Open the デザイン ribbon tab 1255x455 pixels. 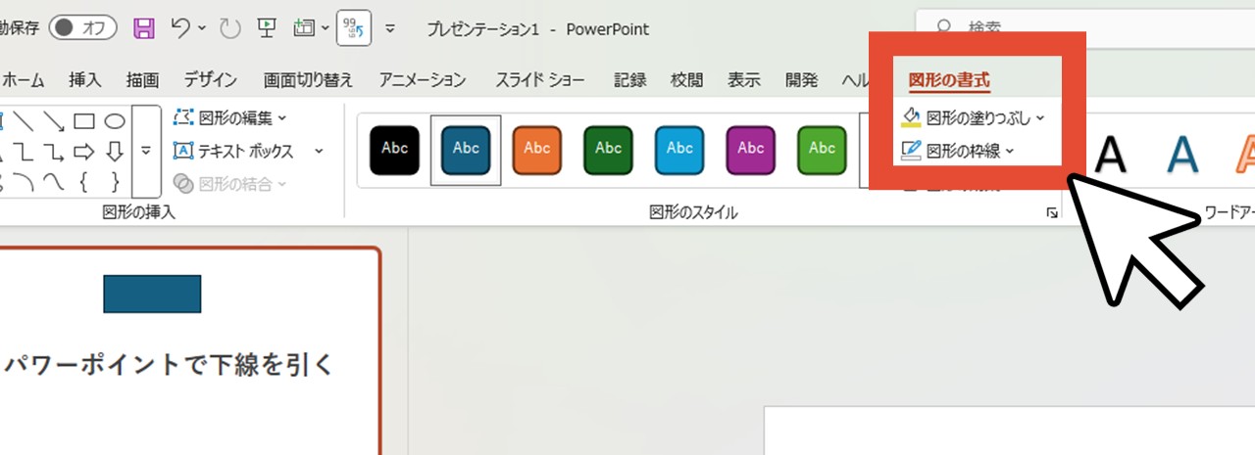click(x=211, y=80)
